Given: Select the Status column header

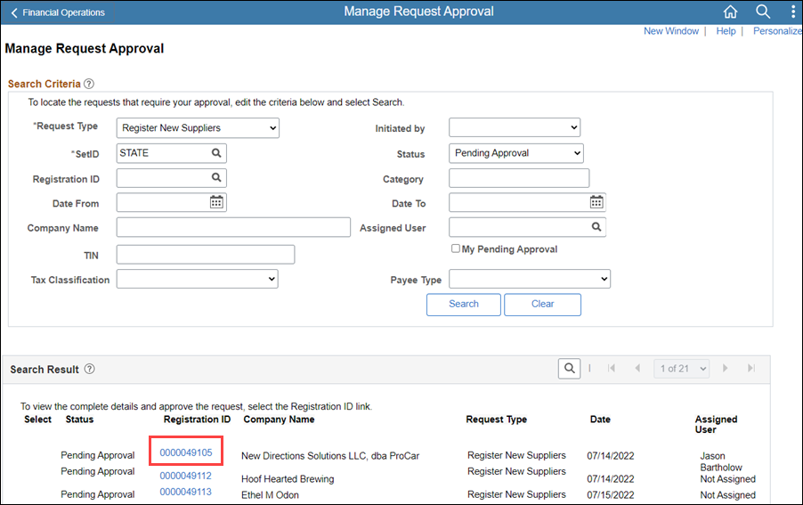Looking at the screenshot, I should pos(79,419).
